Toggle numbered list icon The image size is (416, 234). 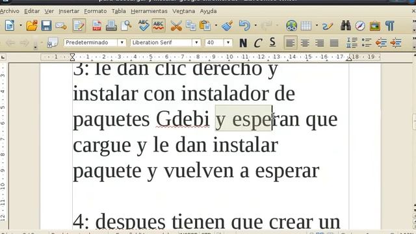tap(352, 43)
